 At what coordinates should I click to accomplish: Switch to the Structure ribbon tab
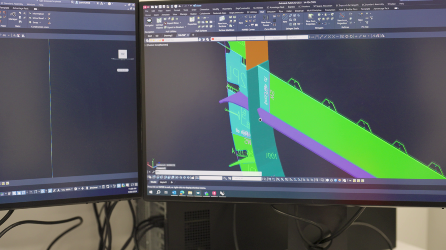pyautogui.click(x=272, y=12)
